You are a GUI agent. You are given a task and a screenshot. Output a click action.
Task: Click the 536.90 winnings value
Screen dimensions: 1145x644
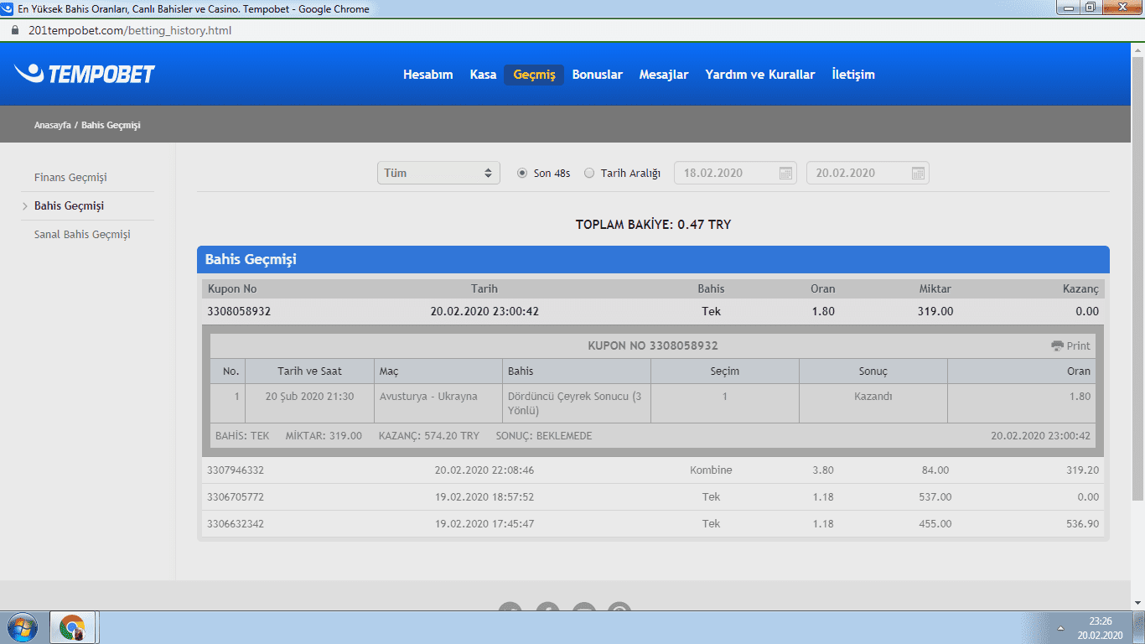click(1082, 524)
